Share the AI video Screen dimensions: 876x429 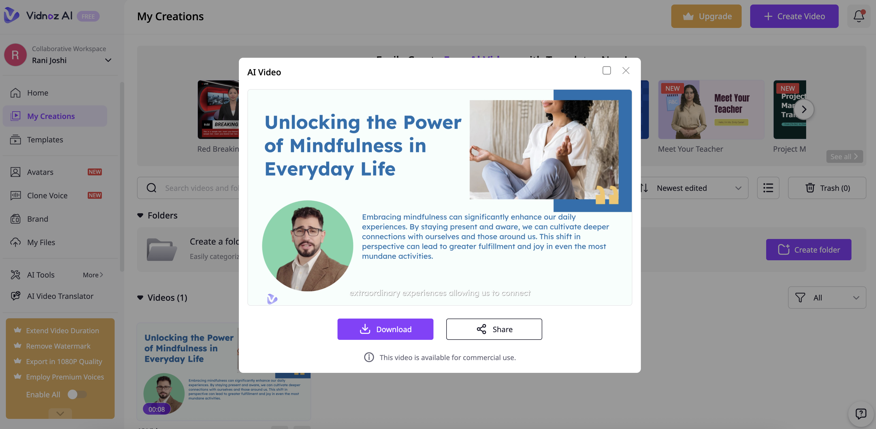click(x=494, y=329)
